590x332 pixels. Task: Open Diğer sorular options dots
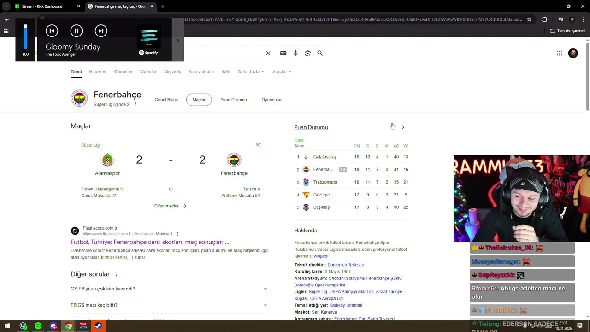pos(116,274)
